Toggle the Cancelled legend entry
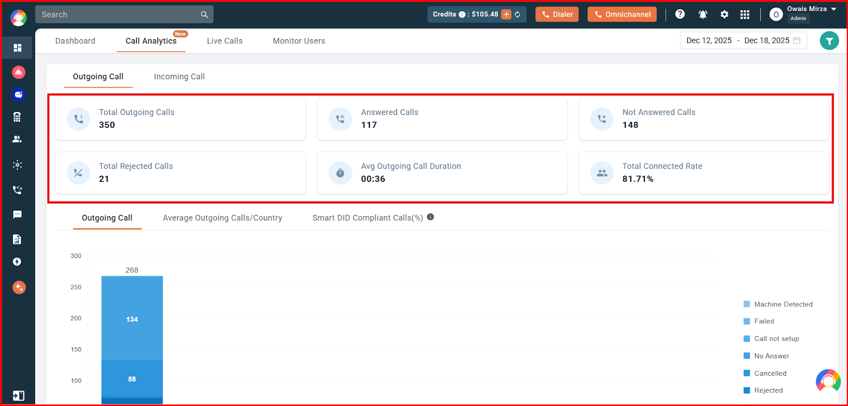Viewport: 848px width, 406px height. tap(765, 374)
